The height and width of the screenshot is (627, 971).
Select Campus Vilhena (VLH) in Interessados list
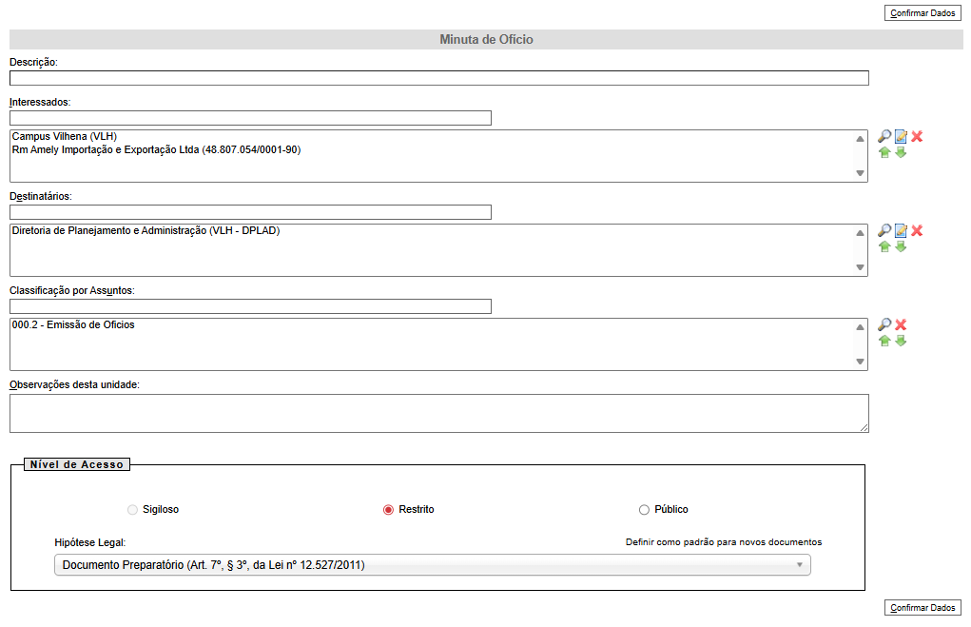coord(65,137)
